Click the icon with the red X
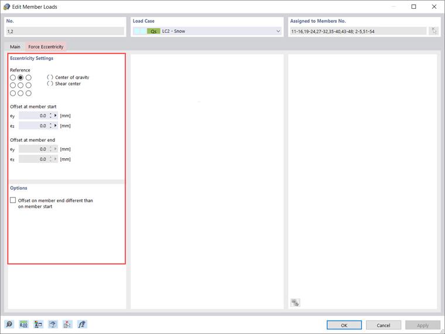This screenshot has height=334, width=445. 67,324
